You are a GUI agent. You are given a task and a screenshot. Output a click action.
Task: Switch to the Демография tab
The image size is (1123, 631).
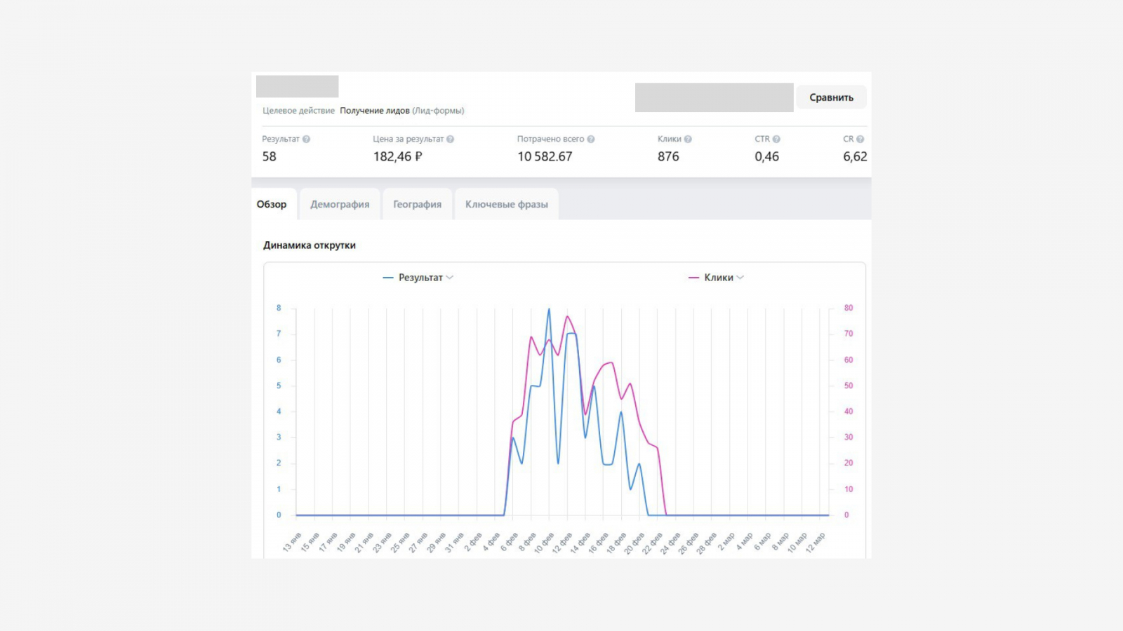340,205
